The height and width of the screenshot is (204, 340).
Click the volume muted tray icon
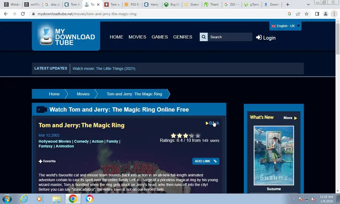(313, 199)
